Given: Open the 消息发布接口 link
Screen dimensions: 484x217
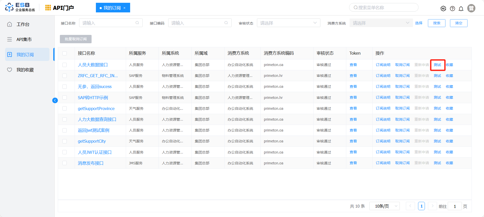Looking at the screenshot, I should [91, 163].
